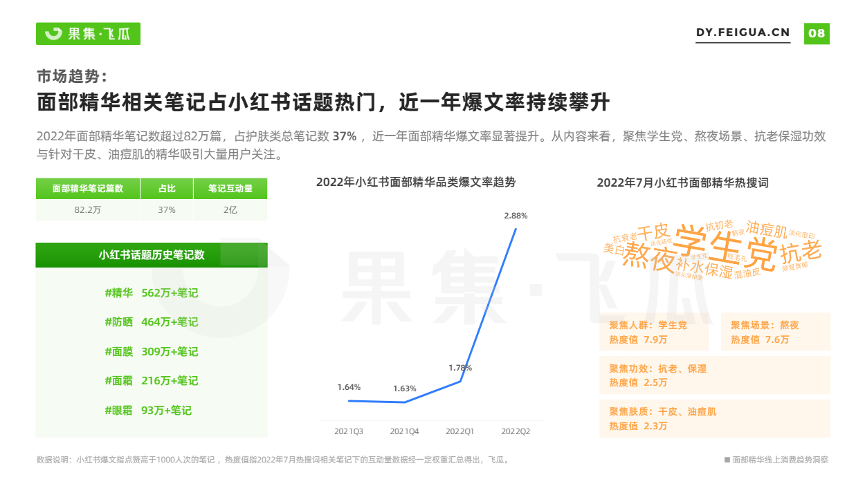This screenshot has width=865, height=486.
Task: Click the 1.64% data label
Action: 349,387
